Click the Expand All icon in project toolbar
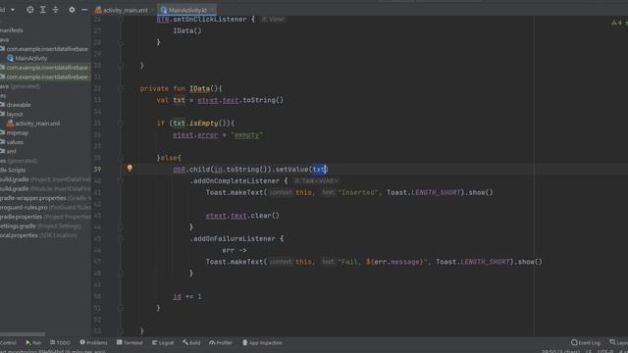Viewport: 628px width, 353px height. click(x=43, y=10)
